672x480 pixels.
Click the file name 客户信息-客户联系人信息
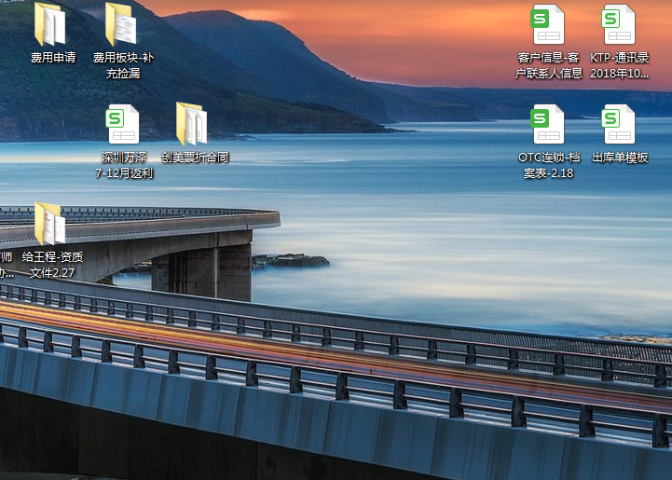(550, 65)
